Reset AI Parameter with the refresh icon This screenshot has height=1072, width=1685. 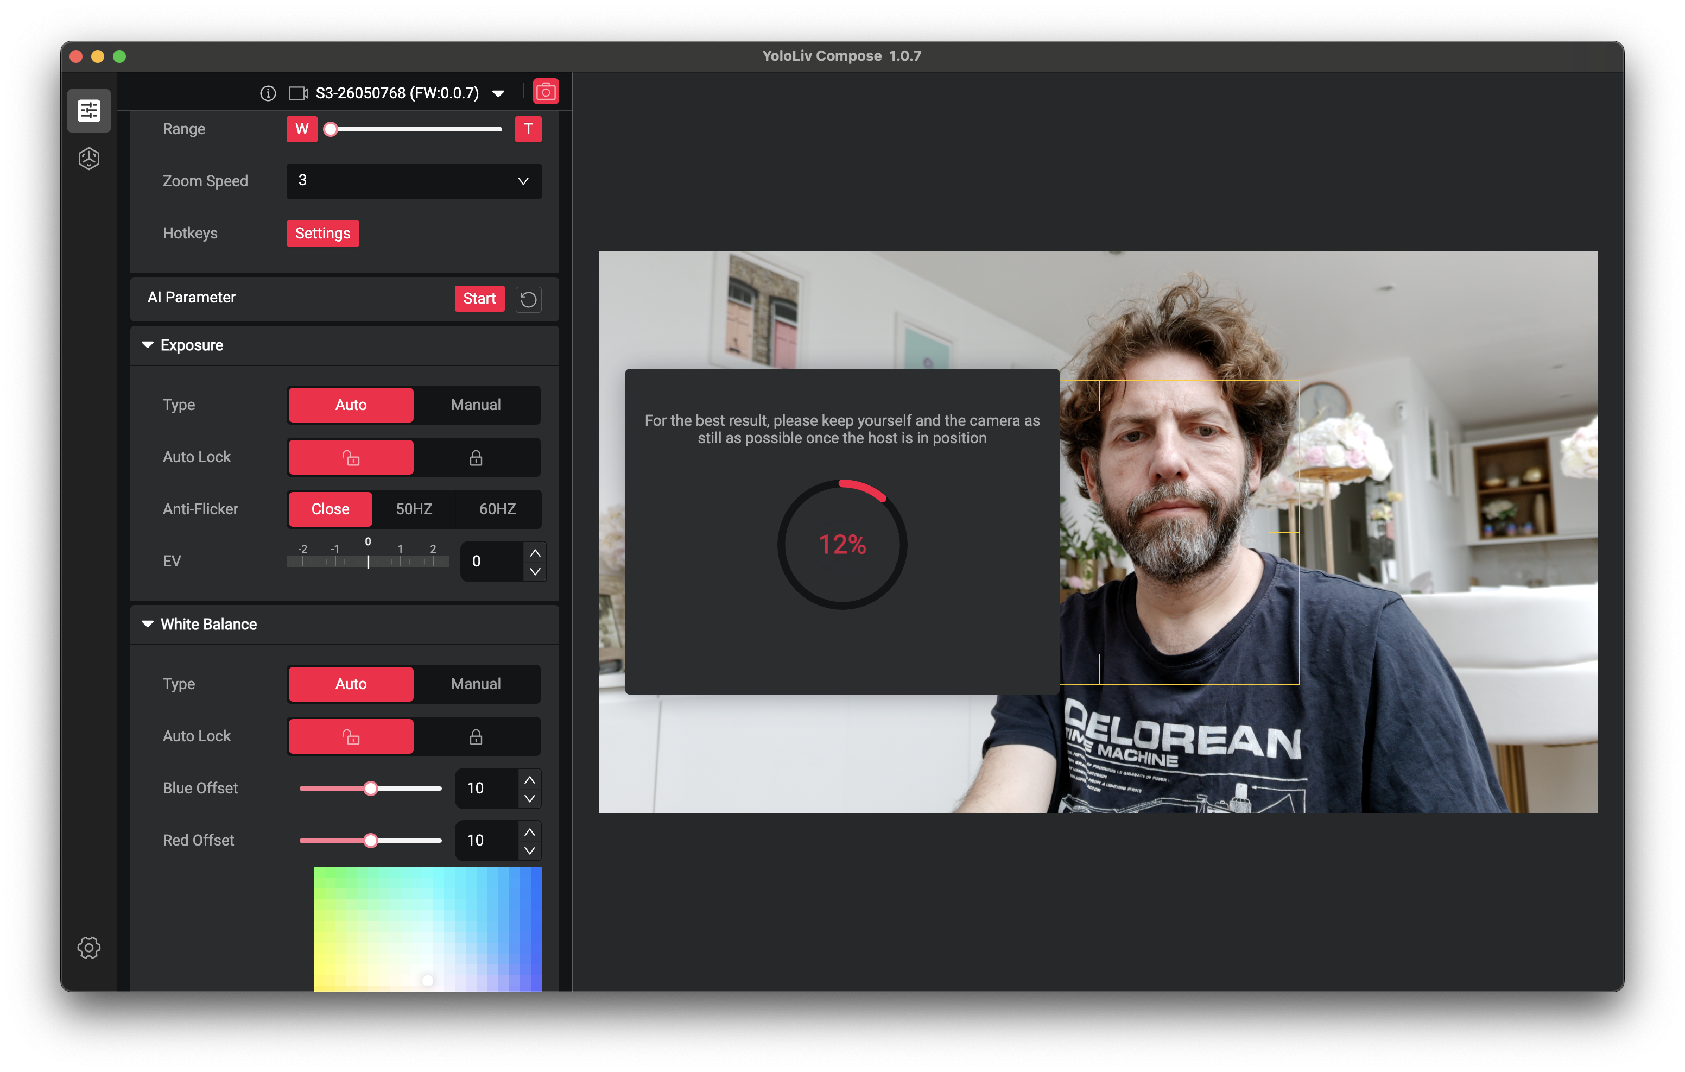pyautogui.click(x=528, y=299)
